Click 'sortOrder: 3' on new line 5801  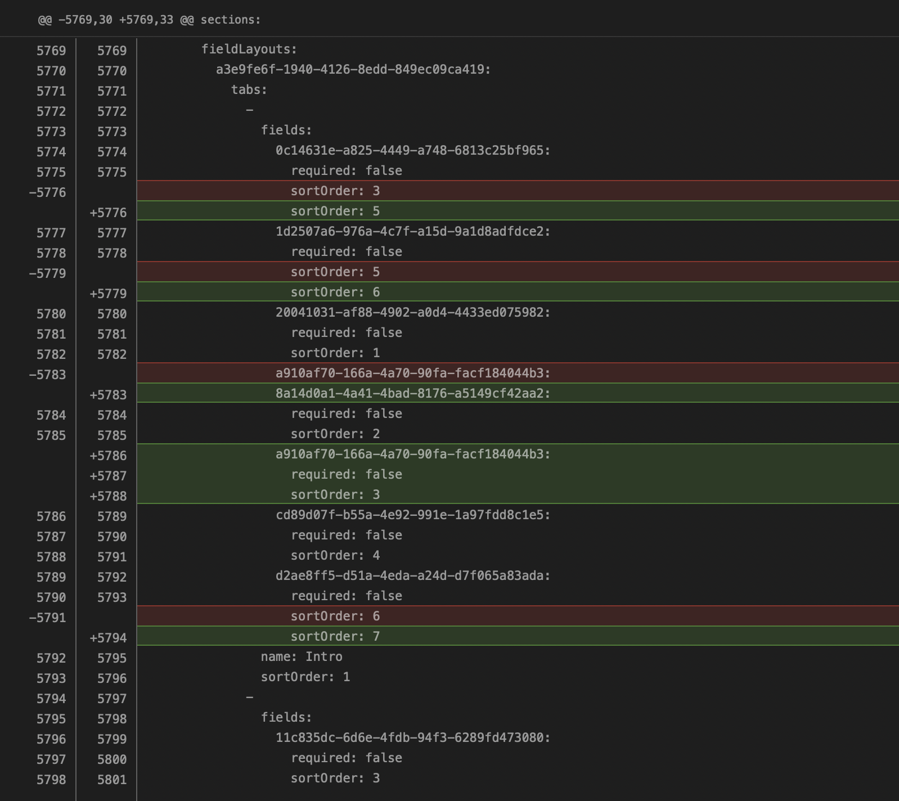[x=335, y=778]
